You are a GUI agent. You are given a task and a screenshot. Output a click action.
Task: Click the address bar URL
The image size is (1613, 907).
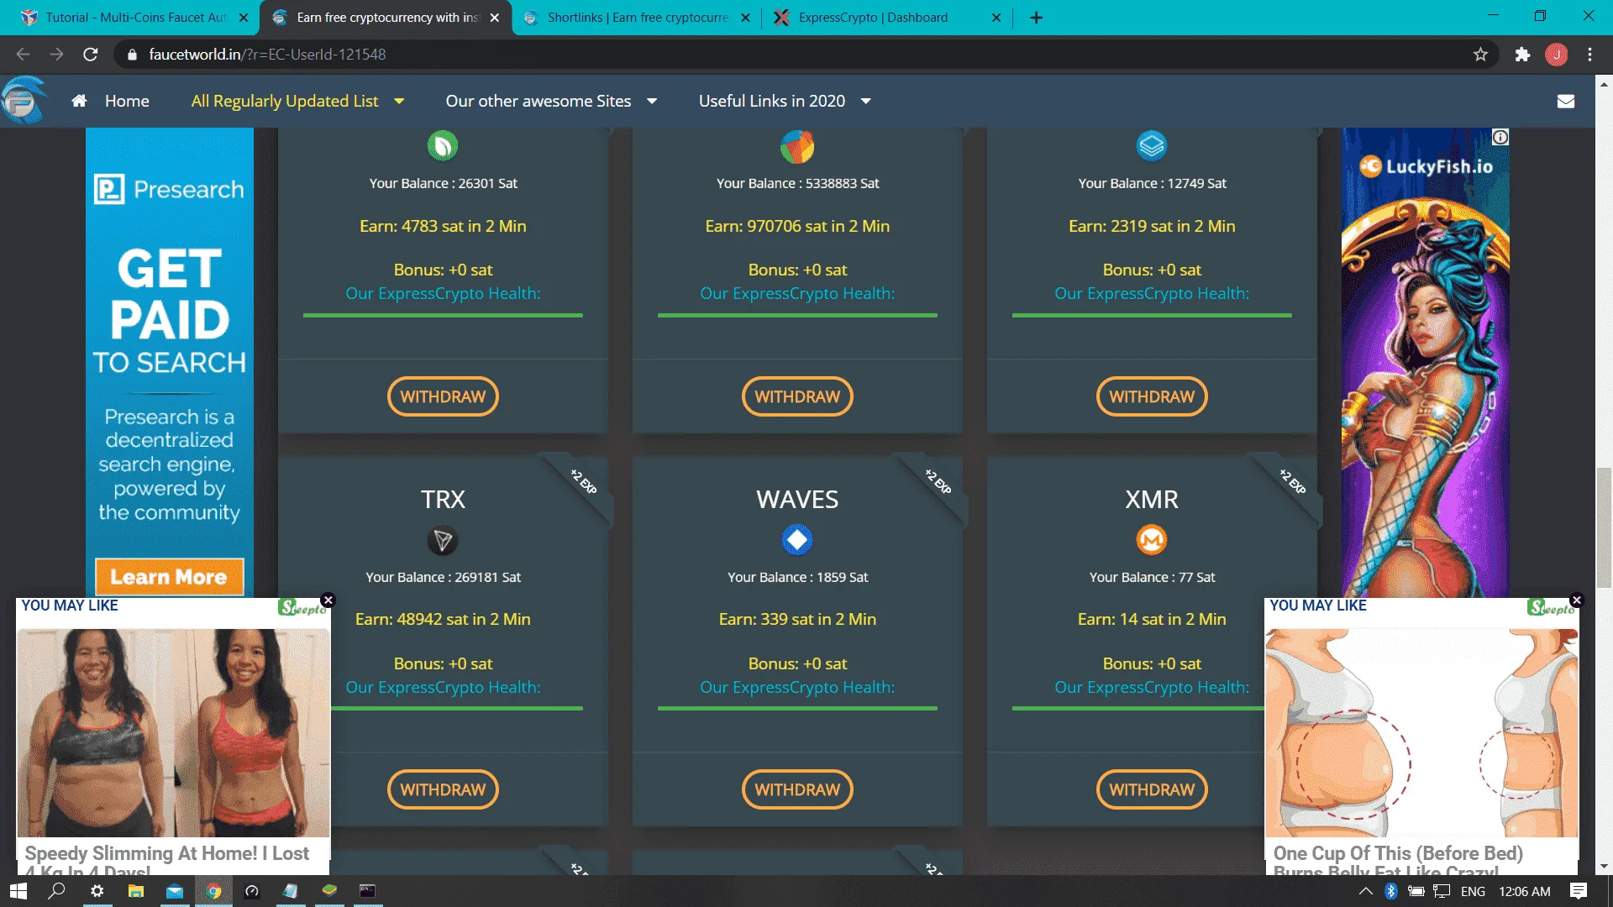point(267,55)
